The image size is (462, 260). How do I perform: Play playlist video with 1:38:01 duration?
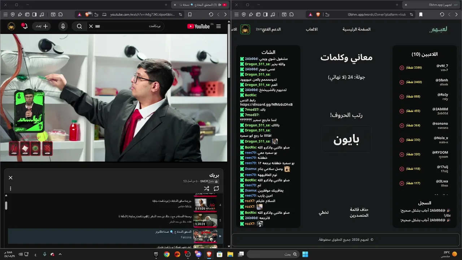(x=205, y=220)
